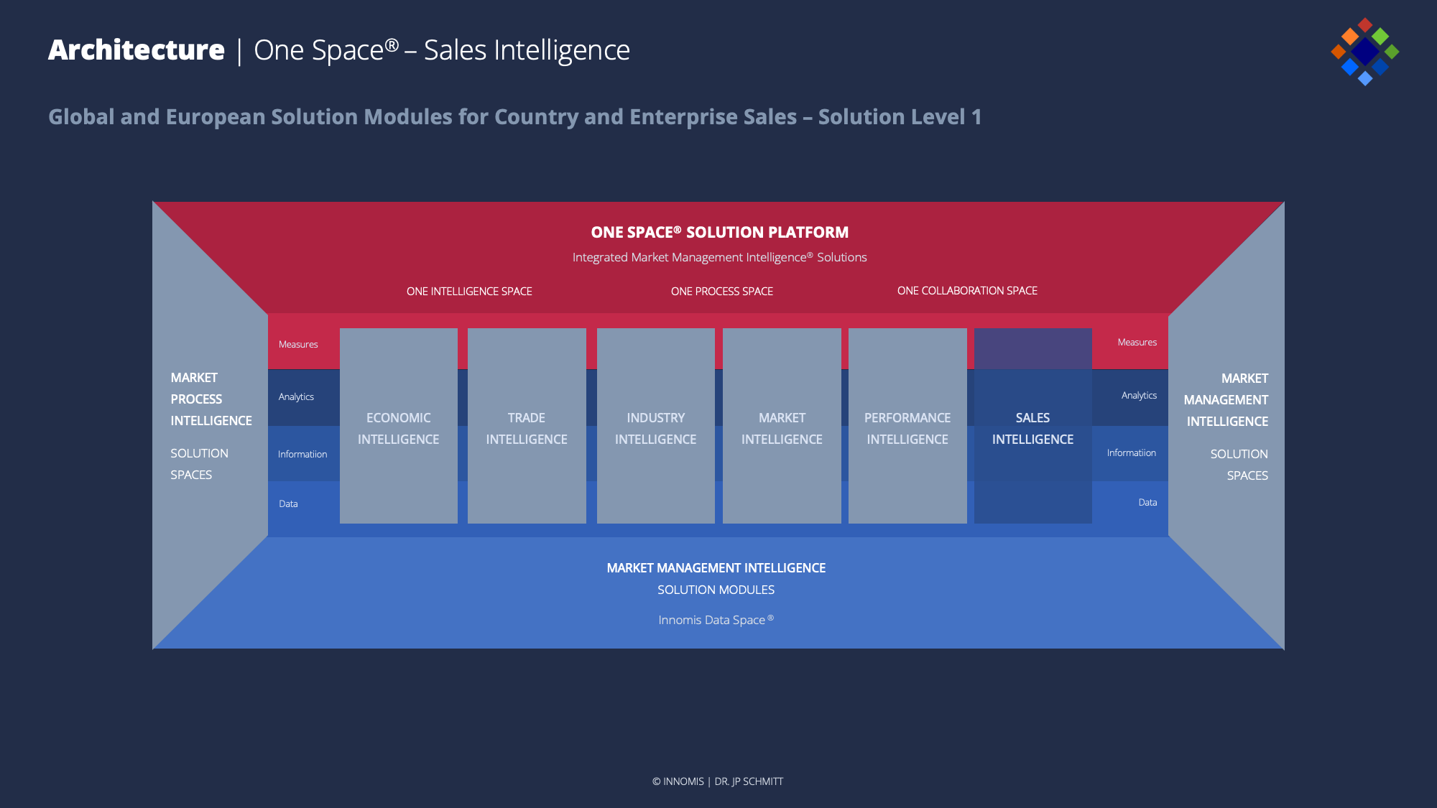Screen dimensions: 1437x808
Task: Click the Innomis Data Space text
Action: tap(716, 620)
